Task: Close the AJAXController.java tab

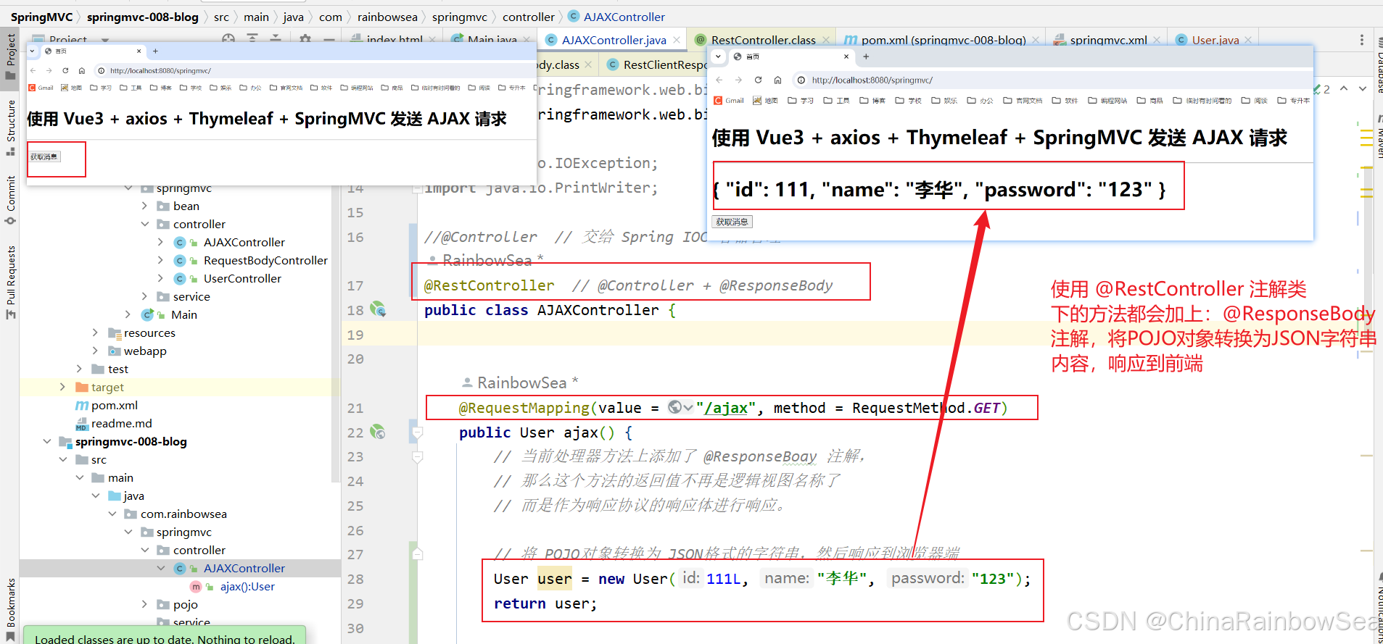Action: pos(677,40)
